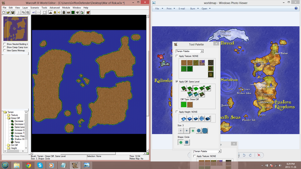Choose the Plateau height tool
This screenshot has width=301, height=169.
click(196, 119)
